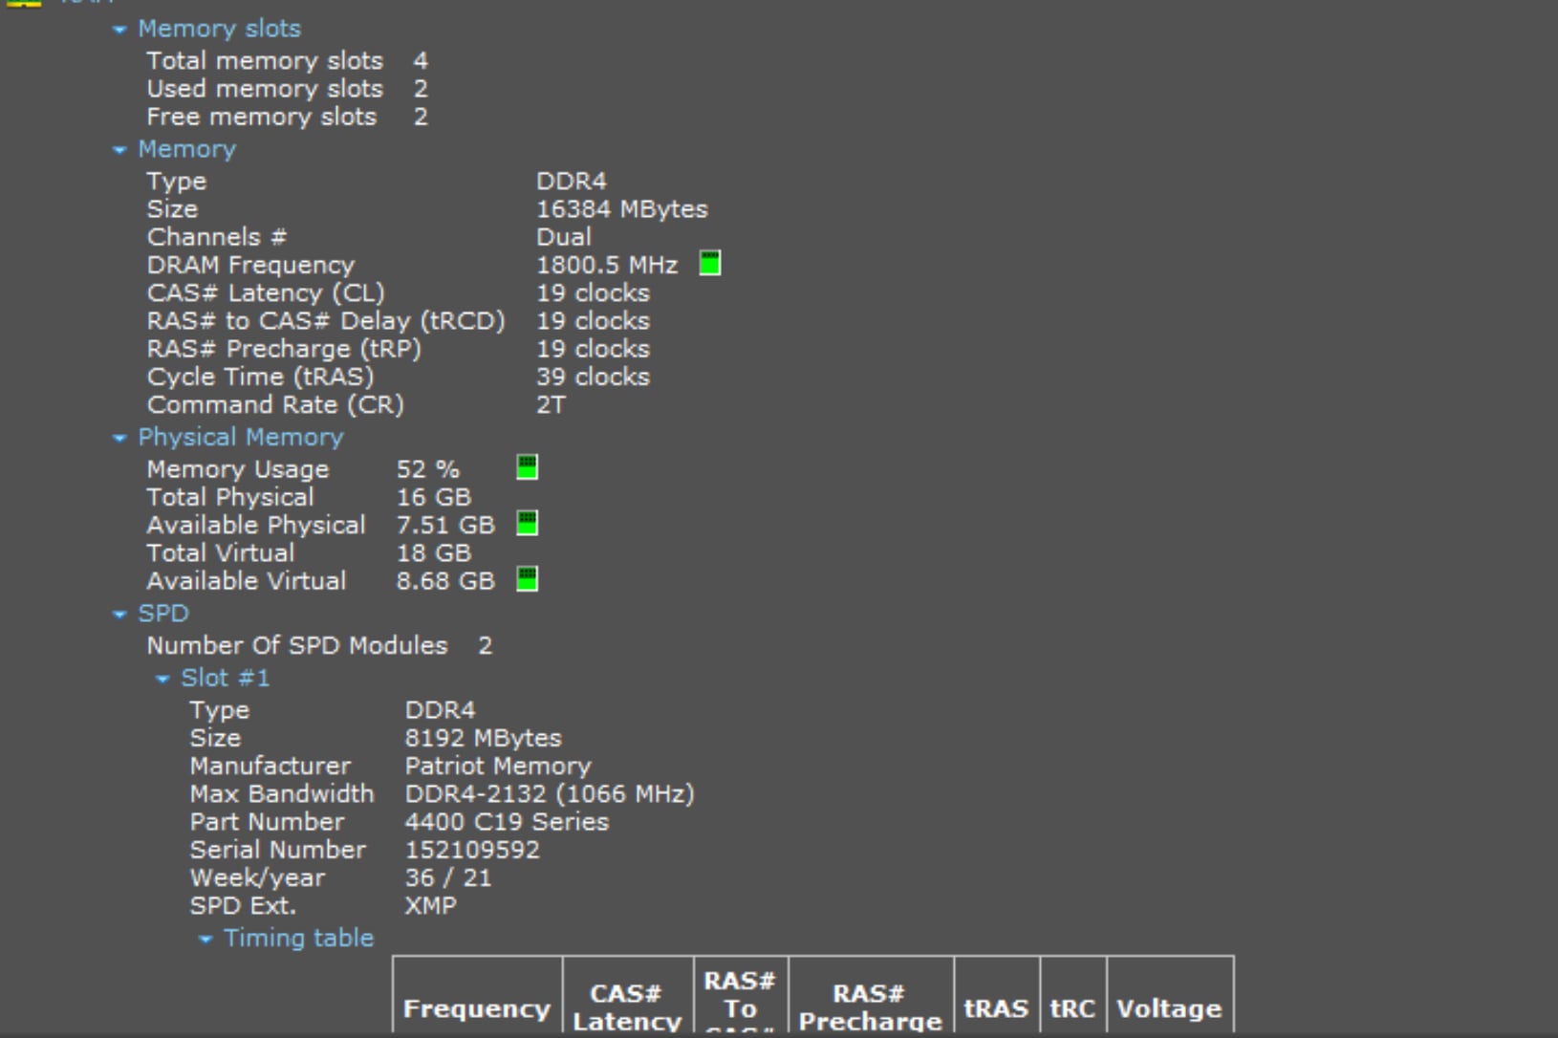This screenshot has height=1038, width=1558.
Task: Click the green icon next to Available Virtual
Action: (x=527, y=579)
